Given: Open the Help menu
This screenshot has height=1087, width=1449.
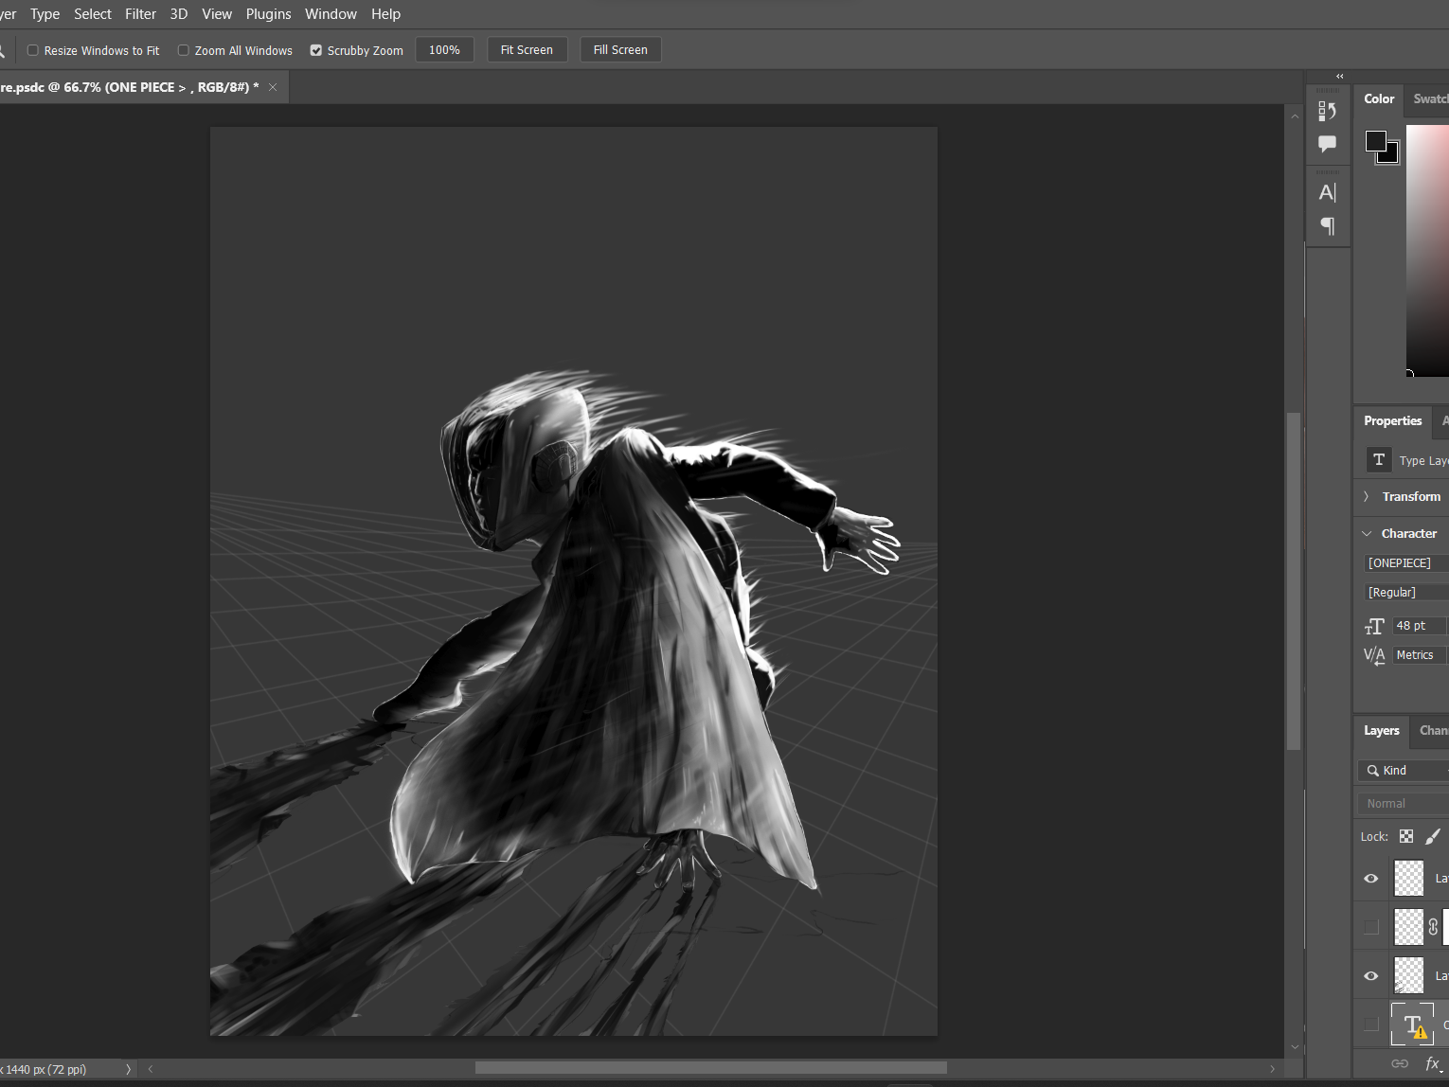Looking at the screenshot, I should click(x=385, y=14).
